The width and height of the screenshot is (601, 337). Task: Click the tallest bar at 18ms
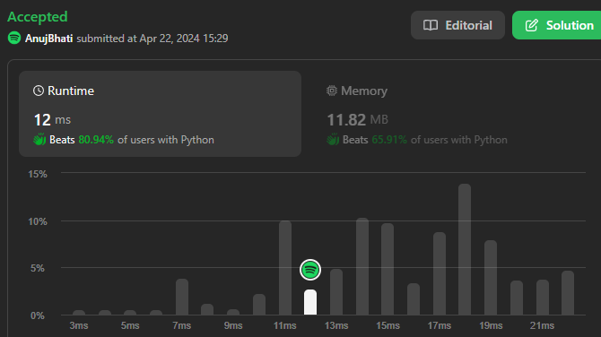tap(465, 249)
